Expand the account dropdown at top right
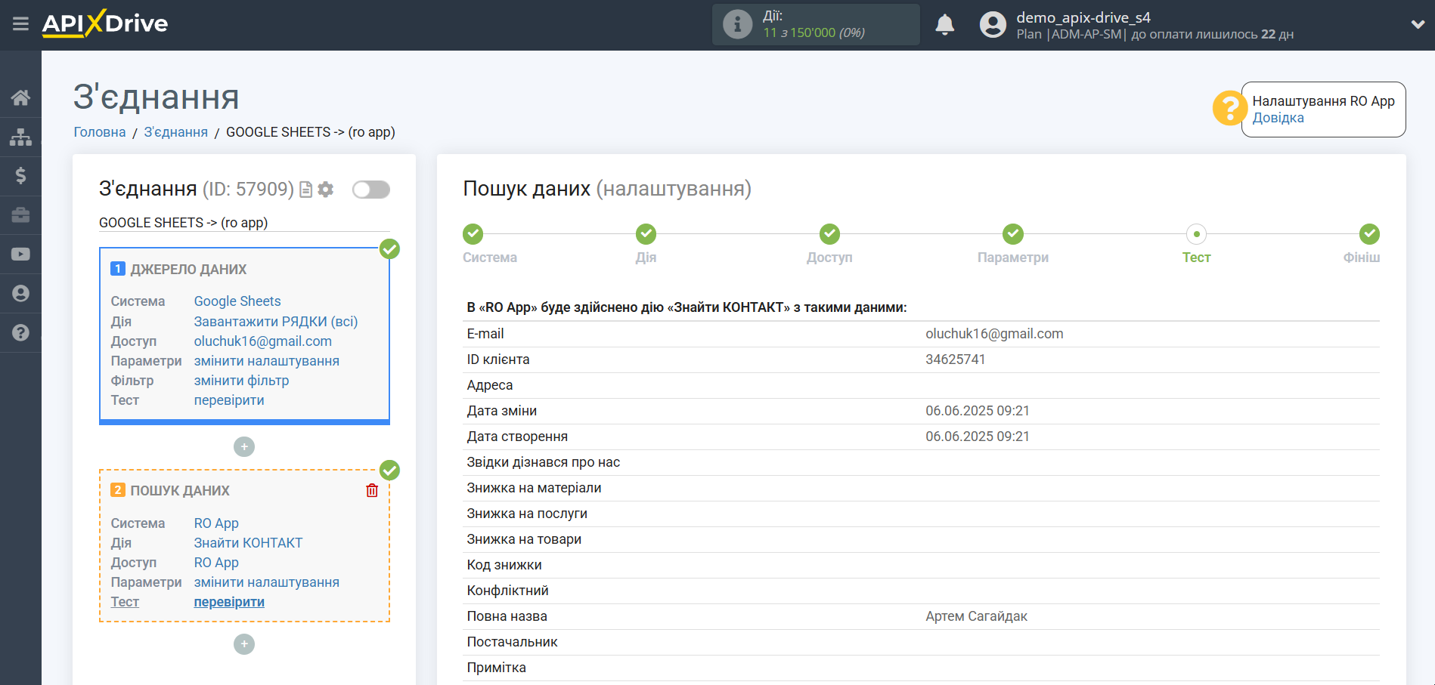Screen dimensions: 1435x685 coord(1417,23)
